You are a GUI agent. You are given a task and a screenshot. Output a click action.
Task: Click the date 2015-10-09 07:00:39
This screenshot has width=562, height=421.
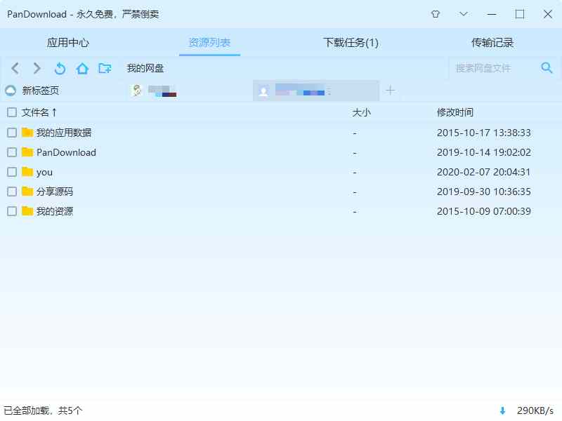[x=483, y=211]
